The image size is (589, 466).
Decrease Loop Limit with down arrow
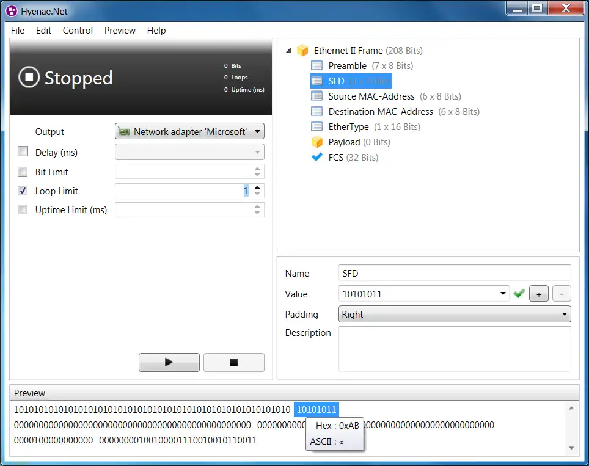[x=257, y=194]
